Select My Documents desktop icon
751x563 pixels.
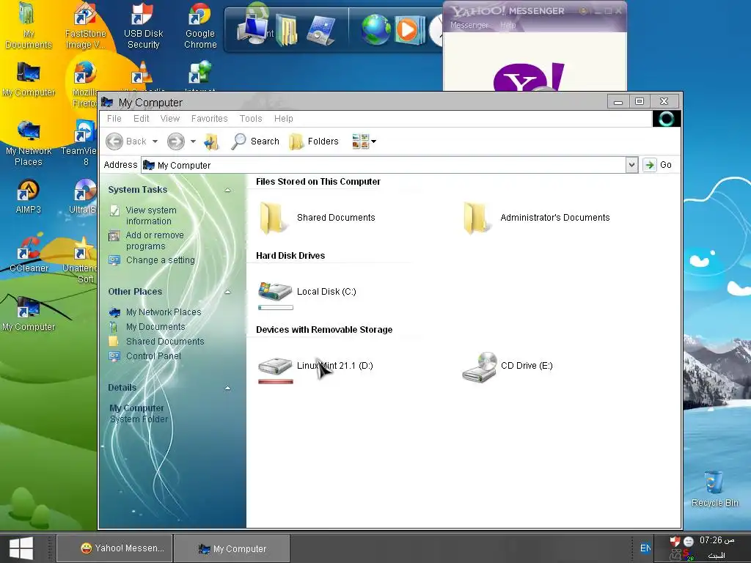[29, 24]
